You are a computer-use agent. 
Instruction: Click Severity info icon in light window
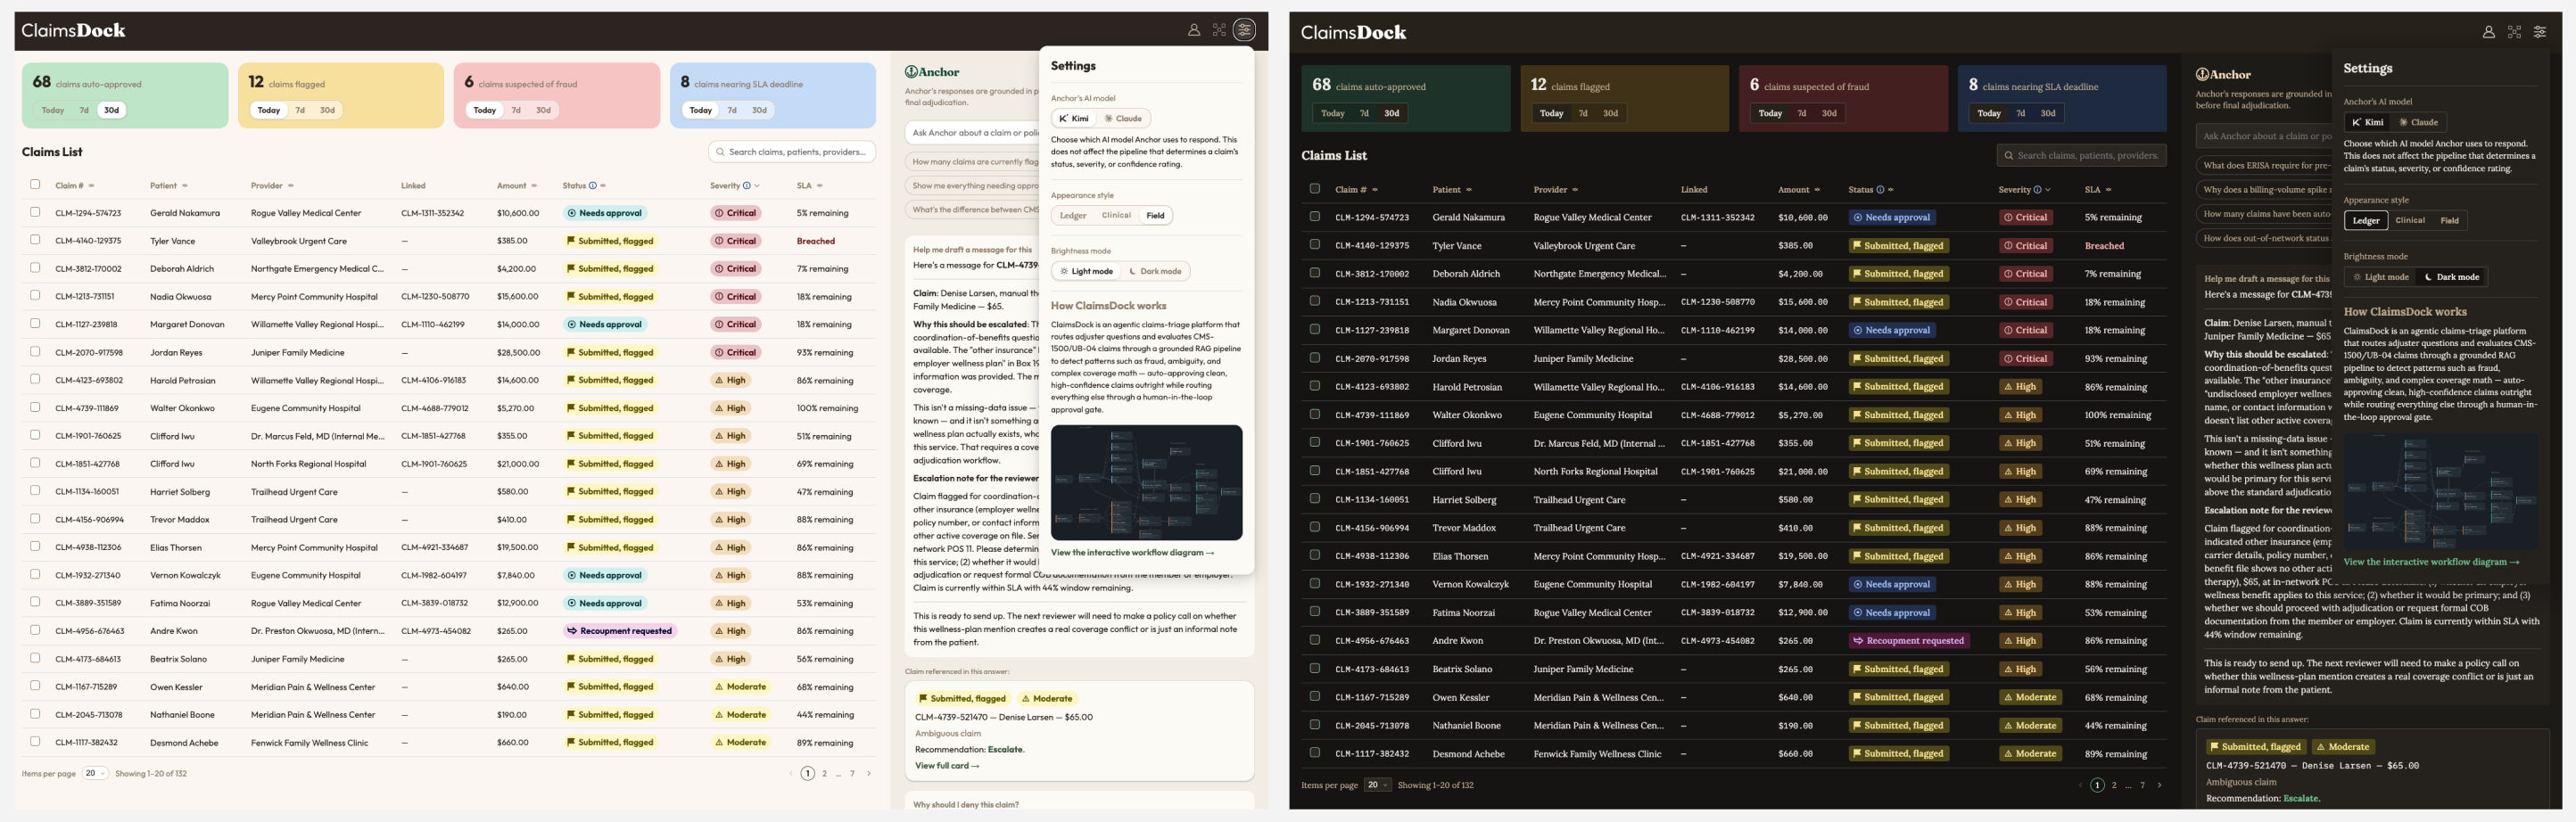(747, 186)
